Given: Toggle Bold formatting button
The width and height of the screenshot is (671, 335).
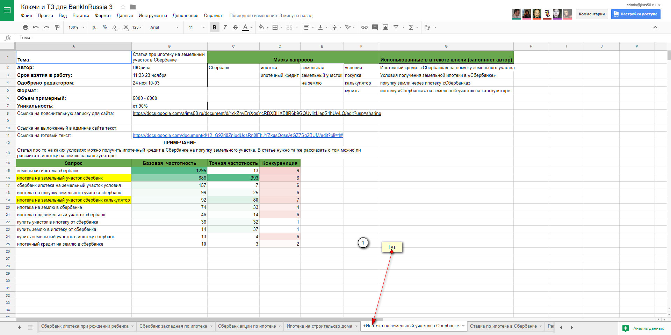Looking at the screenshot, I should click(214, 27).
